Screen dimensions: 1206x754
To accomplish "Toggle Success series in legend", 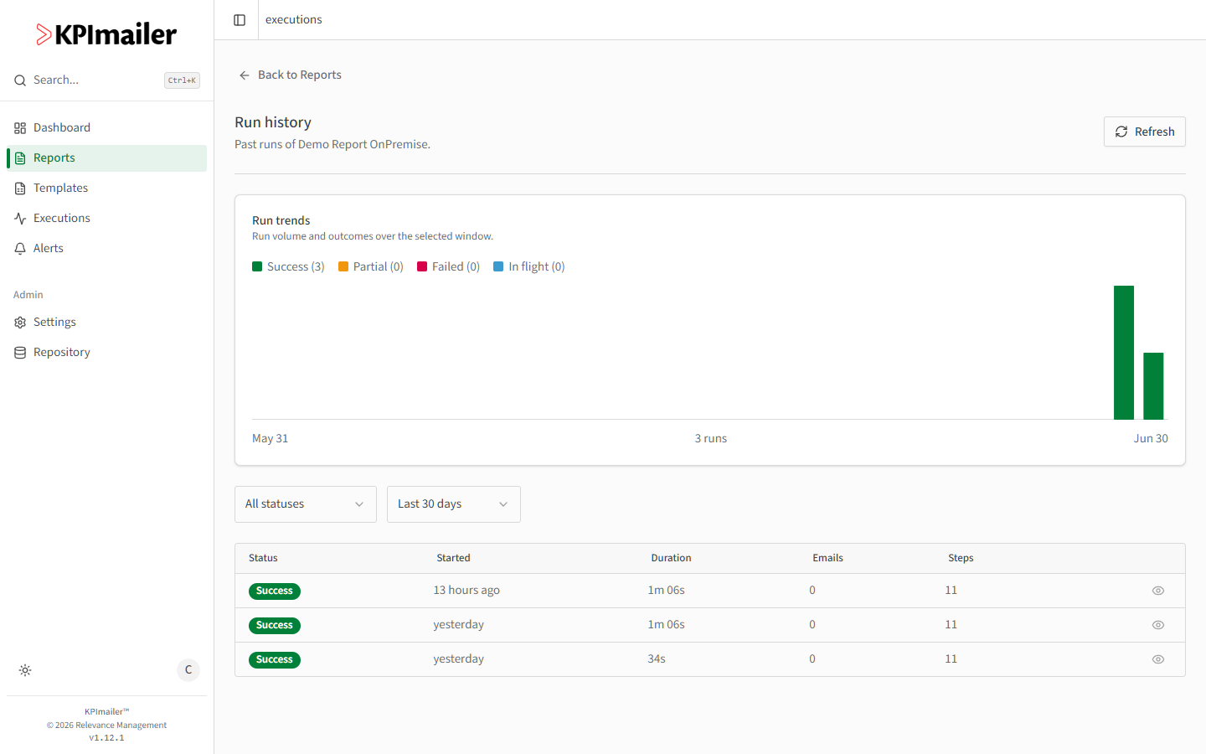I will 288,266.
